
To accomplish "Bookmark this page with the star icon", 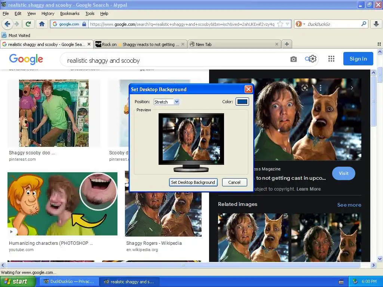I will [x=281, y=24].
